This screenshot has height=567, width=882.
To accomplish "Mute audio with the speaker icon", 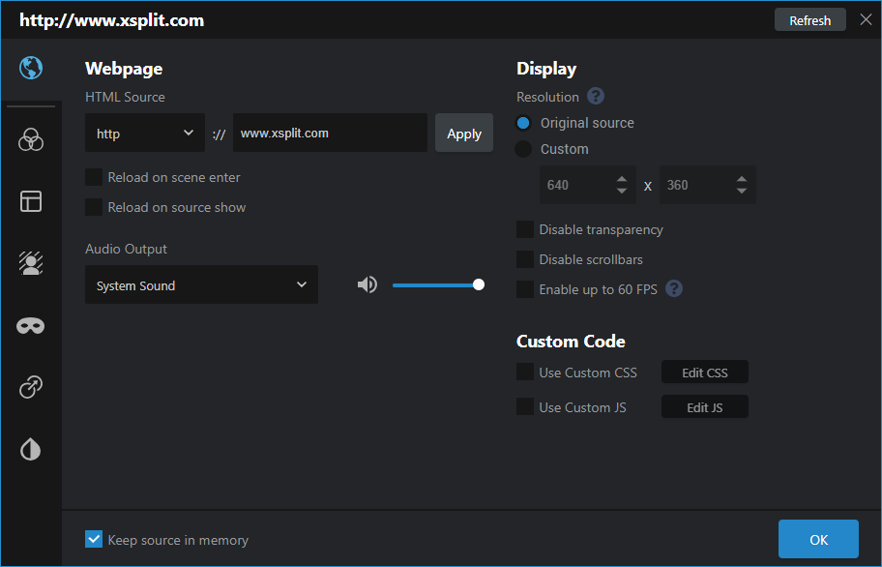I will tap(367, 284).
